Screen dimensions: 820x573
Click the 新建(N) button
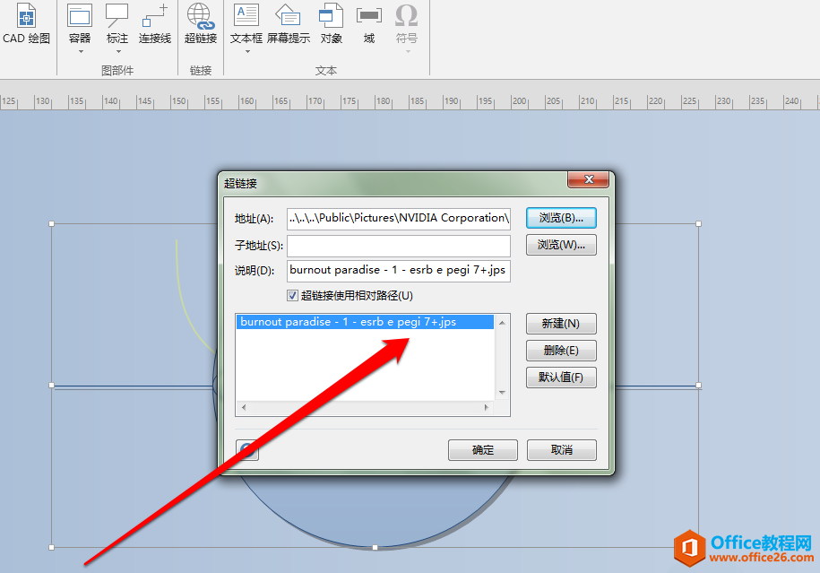(x=561, y=324)
